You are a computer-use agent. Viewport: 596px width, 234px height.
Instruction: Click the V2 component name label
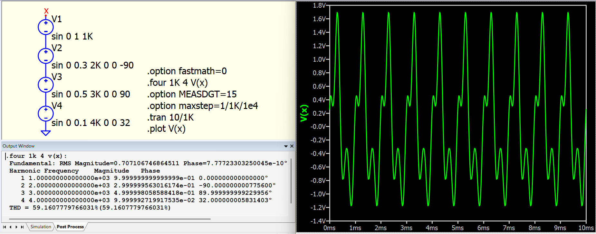tap(57, 48)
